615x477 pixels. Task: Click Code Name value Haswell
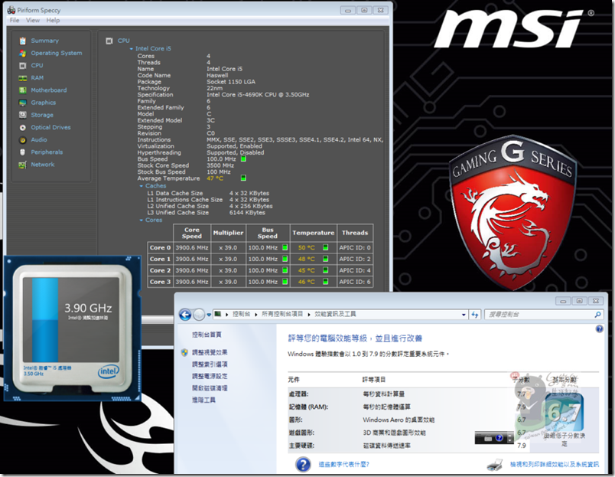[x=217, y=75]
